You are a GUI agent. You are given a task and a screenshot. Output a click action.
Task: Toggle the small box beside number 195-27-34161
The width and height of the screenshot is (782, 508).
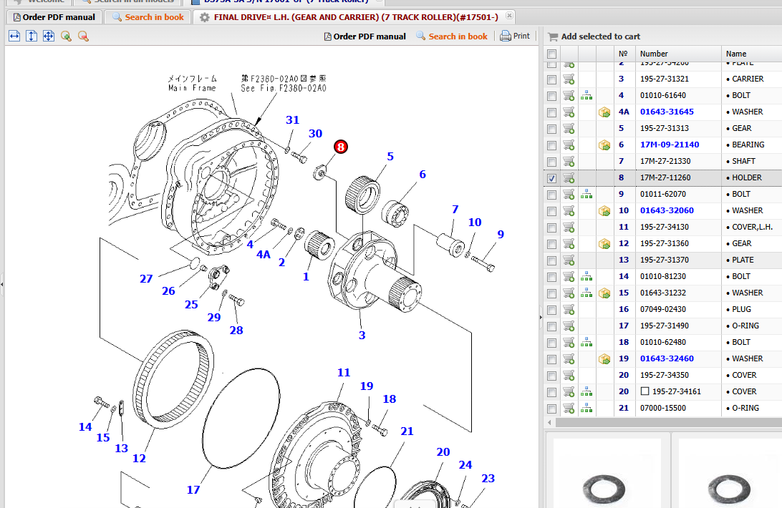tap(645, 391)
